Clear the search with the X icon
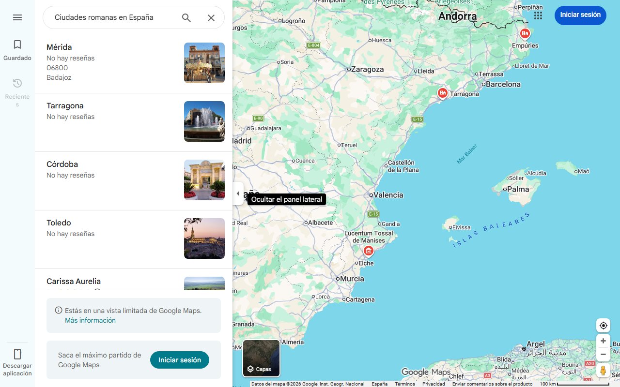Viewport: 620px width, 387px height. point(211,17)
